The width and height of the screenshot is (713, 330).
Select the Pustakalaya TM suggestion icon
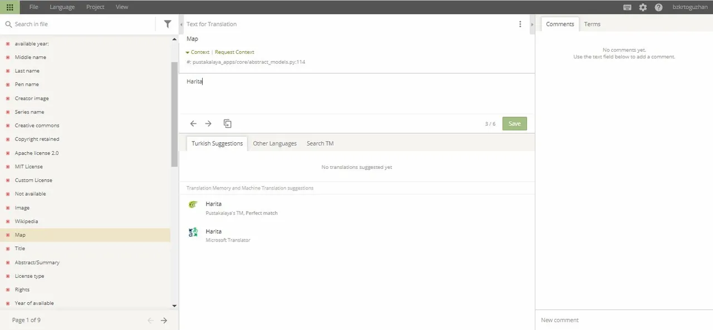[193, 204]
